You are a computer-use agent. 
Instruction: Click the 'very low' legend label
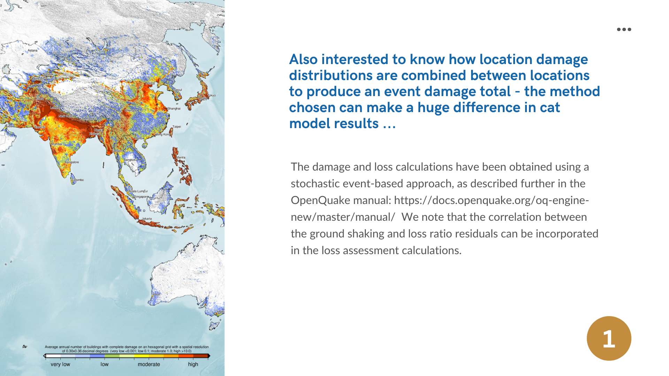60,364
